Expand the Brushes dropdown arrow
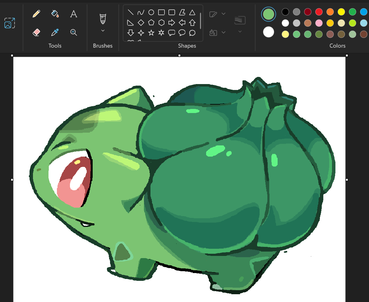This screenshot has width=369, height=302. point(103,31)
